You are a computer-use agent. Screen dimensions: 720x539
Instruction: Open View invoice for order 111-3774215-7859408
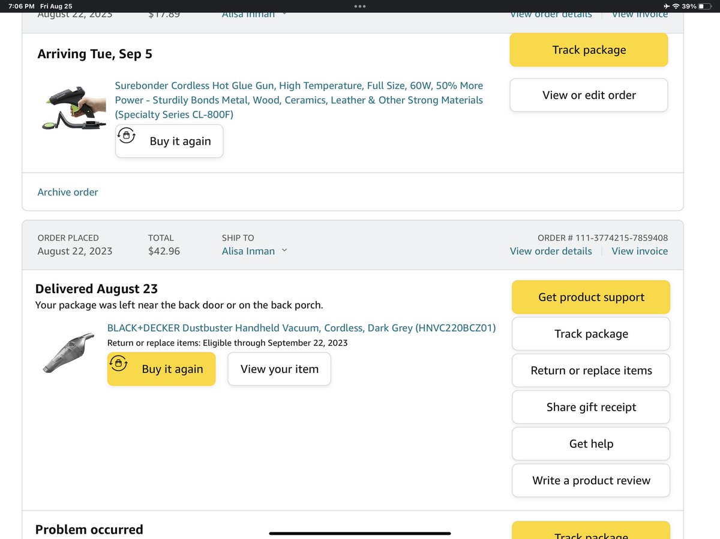(640, 251)
